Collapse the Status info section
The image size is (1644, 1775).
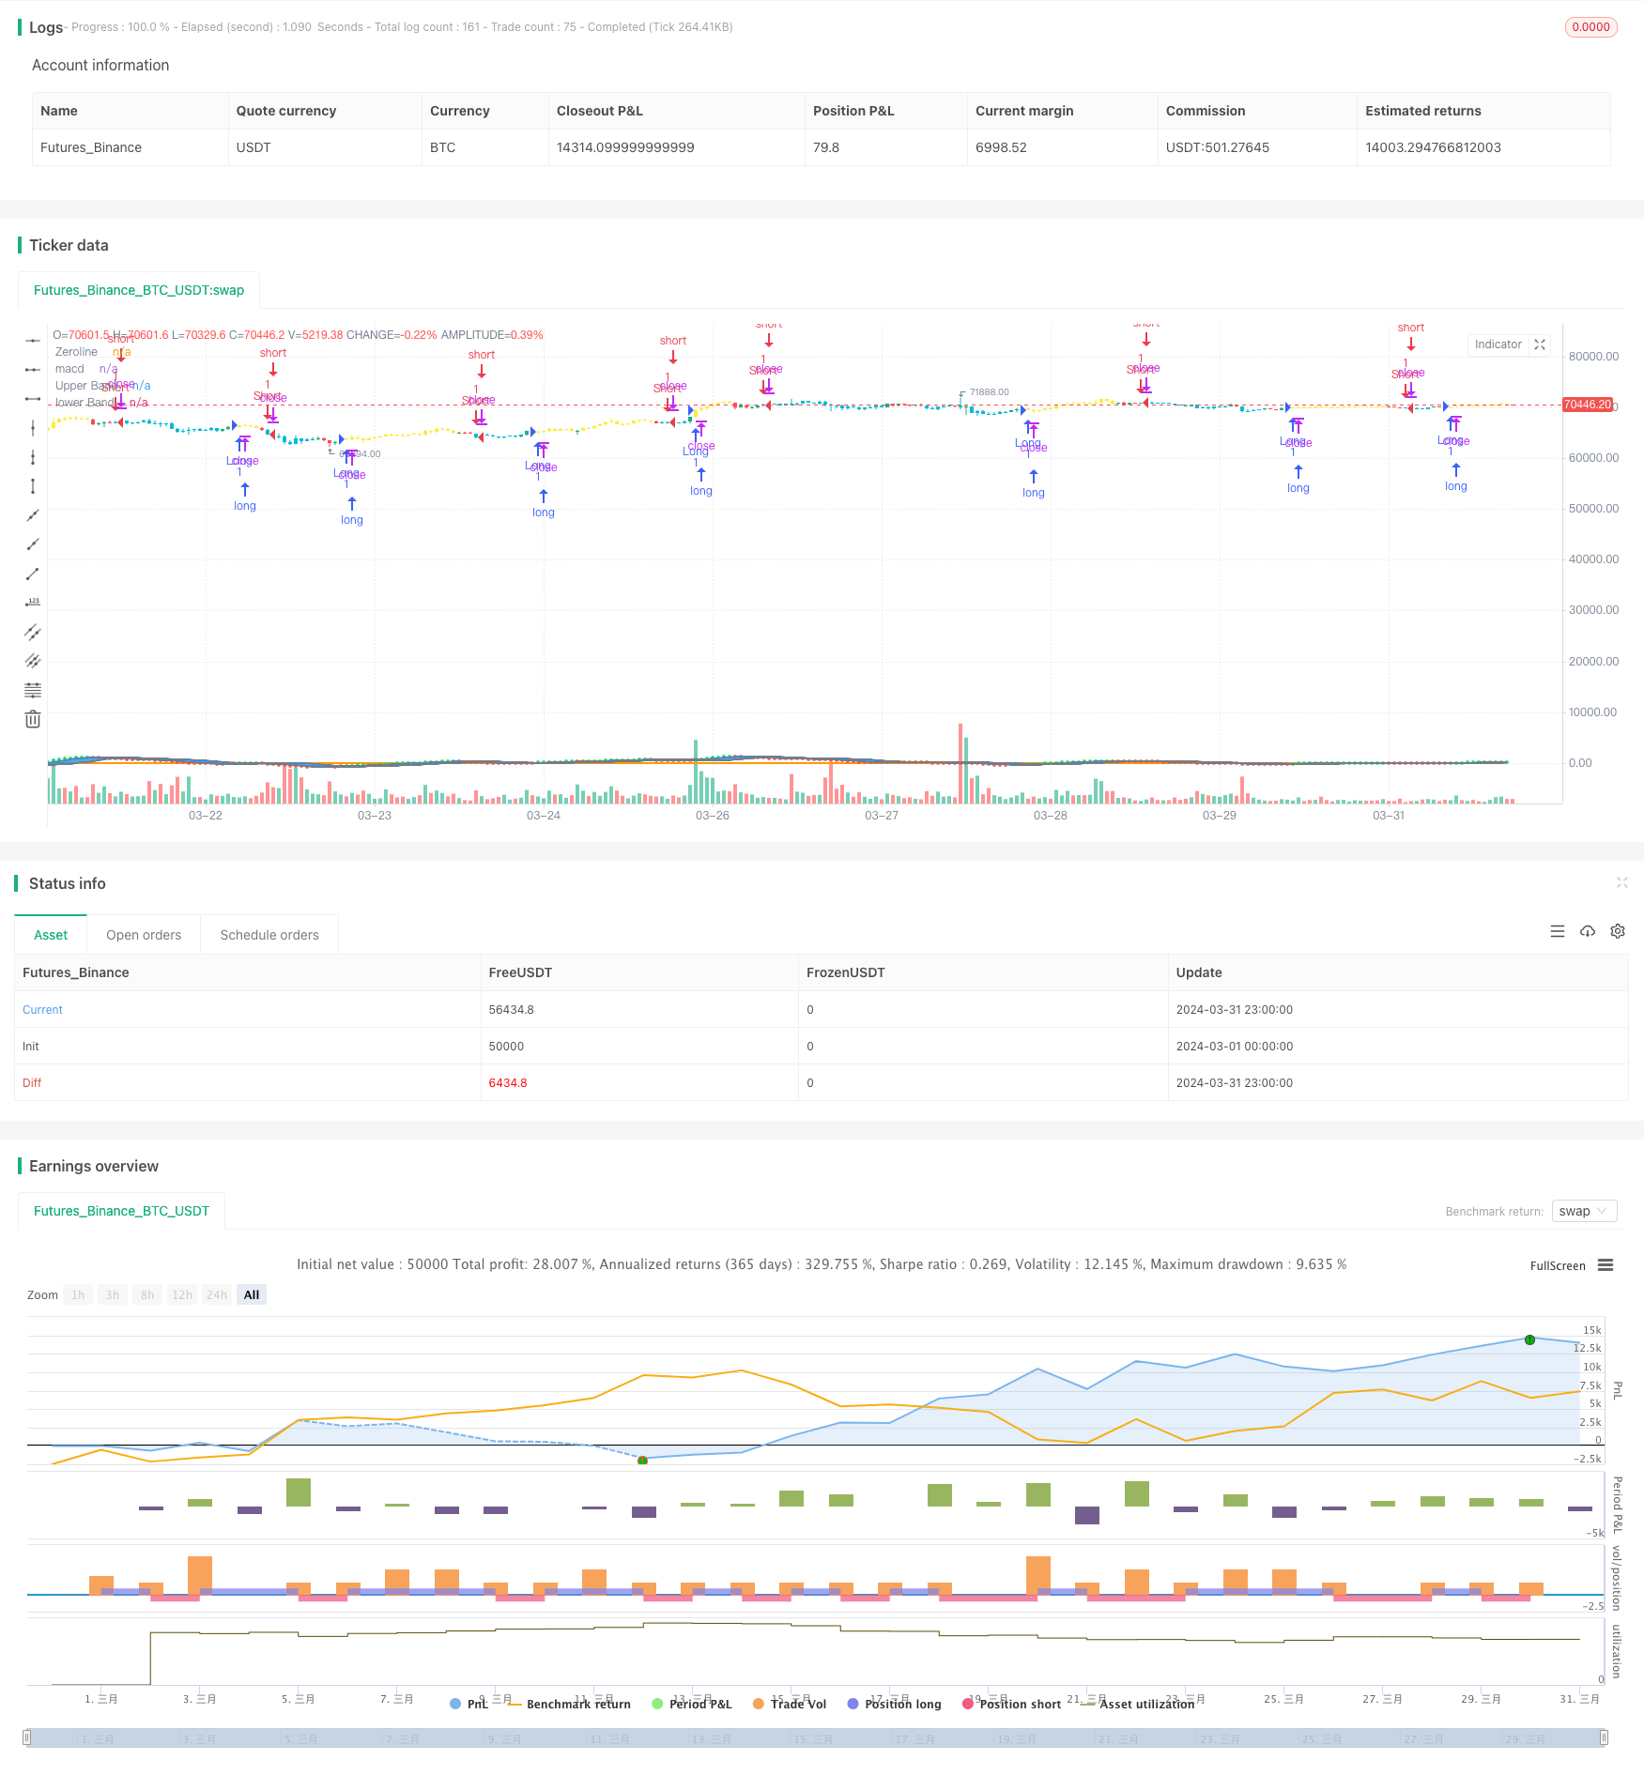coord(1621,882)
